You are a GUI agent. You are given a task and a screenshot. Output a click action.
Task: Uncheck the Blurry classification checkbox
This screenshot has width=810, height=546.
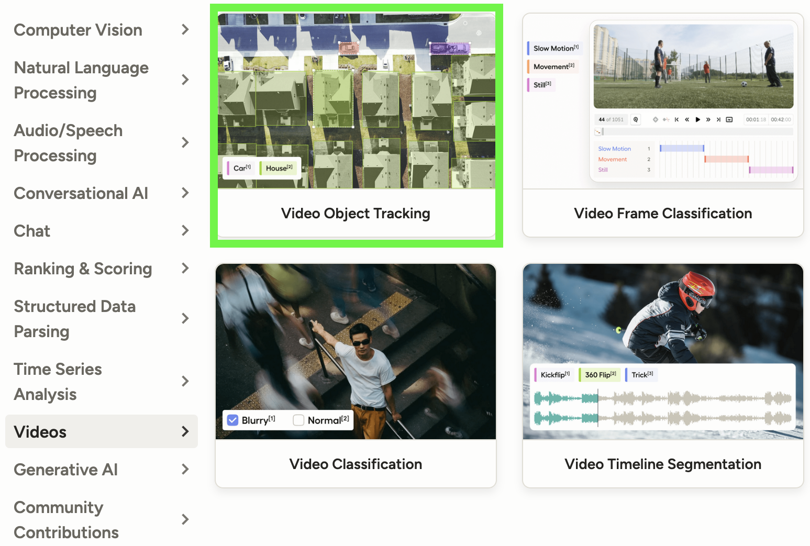pyautogui.click(x=232, y=420)
